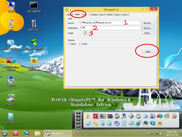Launch 7-Zip from the dock

pos(103,116)
